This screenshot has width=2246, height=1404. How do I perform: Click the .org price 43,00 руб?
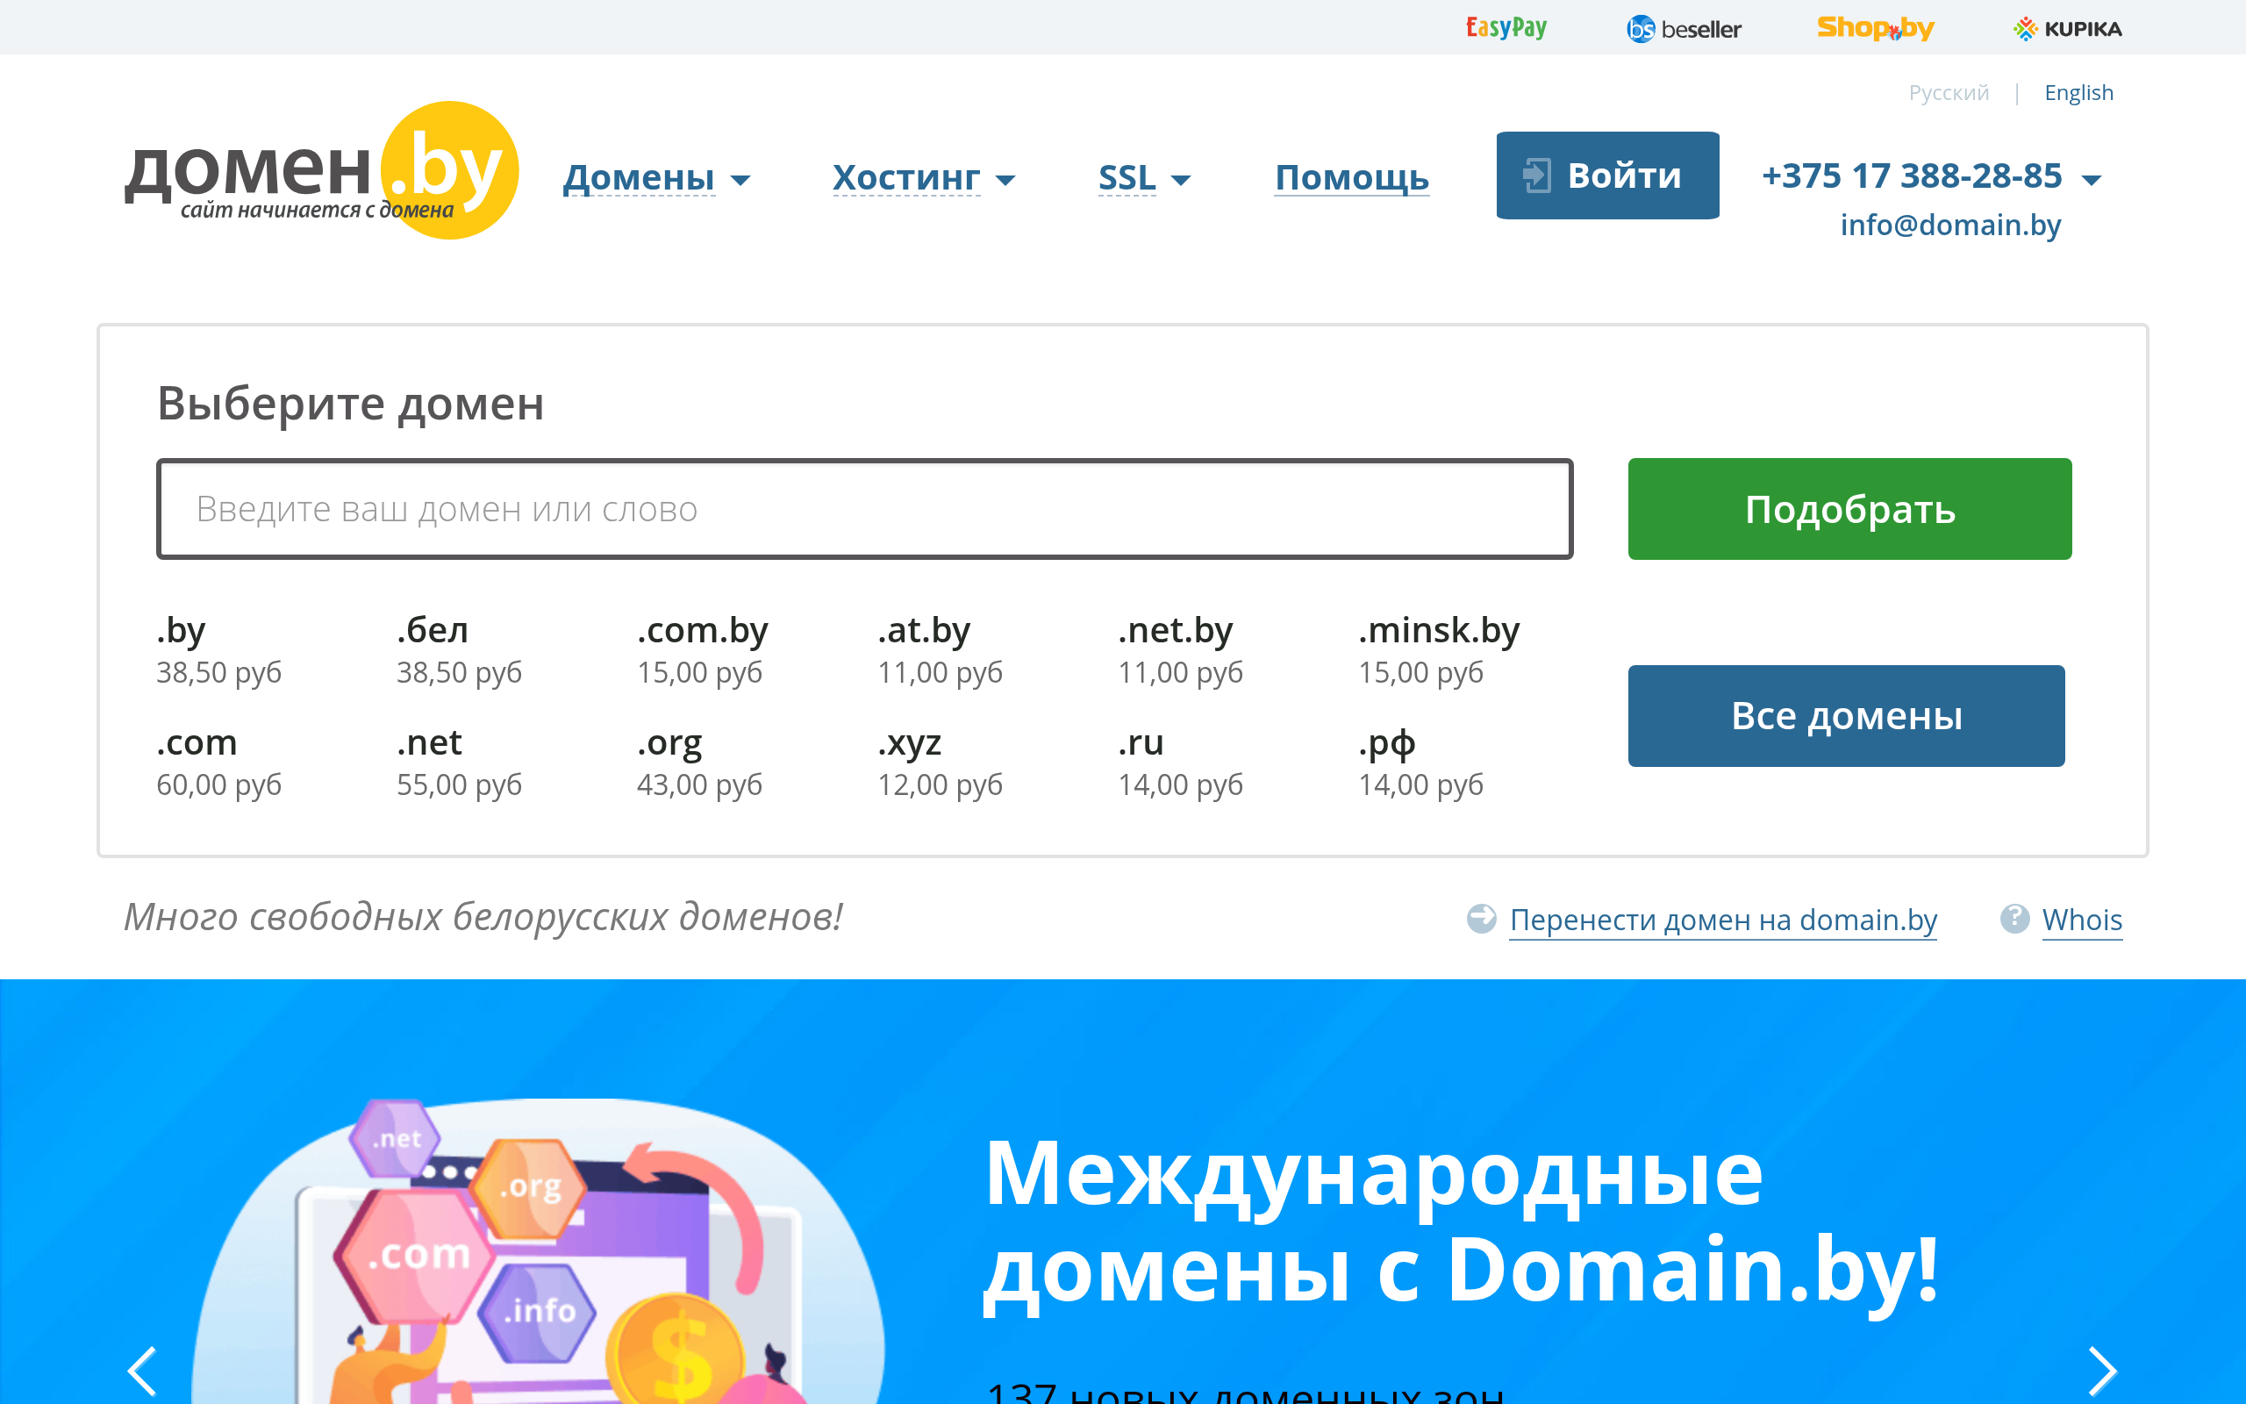click(700, 784)
